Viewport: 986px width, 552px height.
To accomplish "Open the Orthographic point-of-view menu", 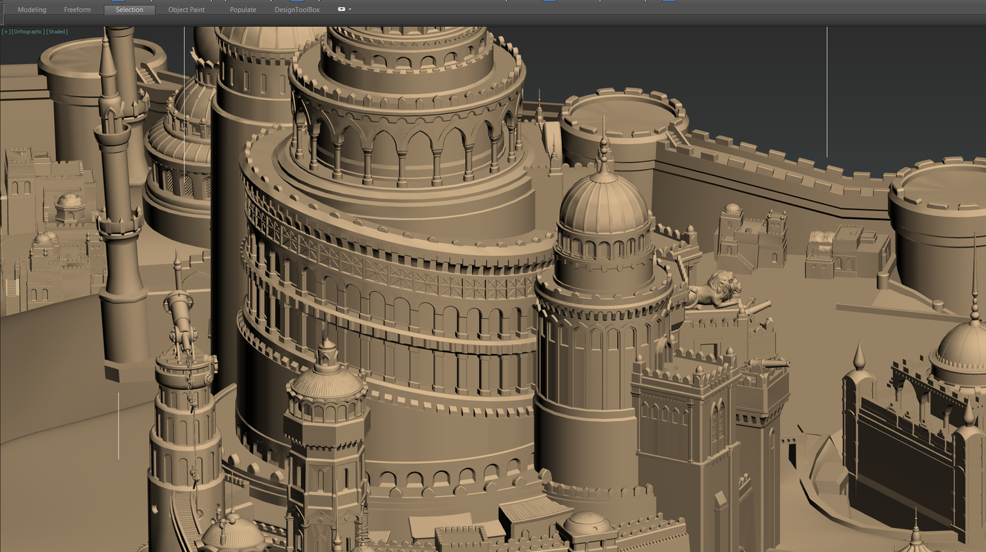I will [28, 31].
